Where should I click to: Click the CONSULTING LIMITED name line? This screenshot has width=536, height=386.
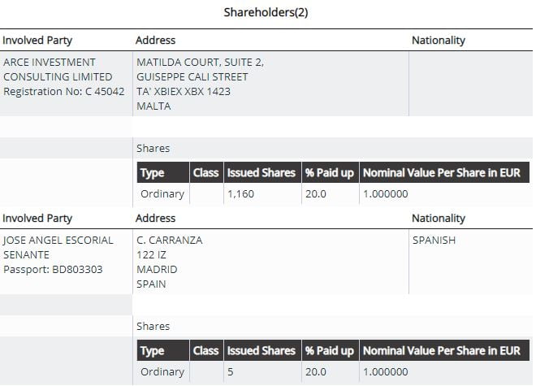pyautogui.click(x=58, y=77)
